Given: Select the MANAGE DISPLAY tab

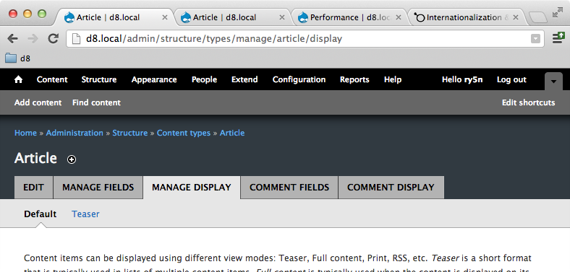Looking at the screenshot, I should pyautogui.click(x=192, y=187).
